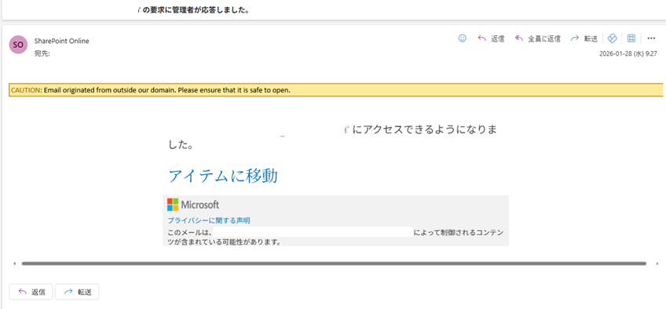Open the プライバシーに関する声明 link
This screenshot has height=309, width=666.
pyautogui.click(x=209, y=220)
